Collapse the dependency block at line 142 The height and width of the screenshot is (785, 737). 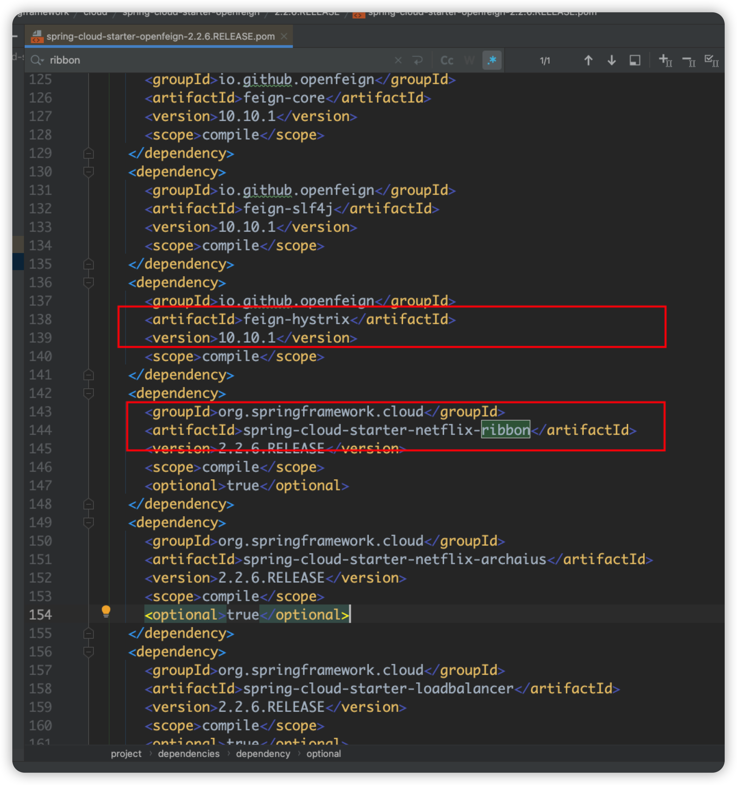click(x=89, y=393)
